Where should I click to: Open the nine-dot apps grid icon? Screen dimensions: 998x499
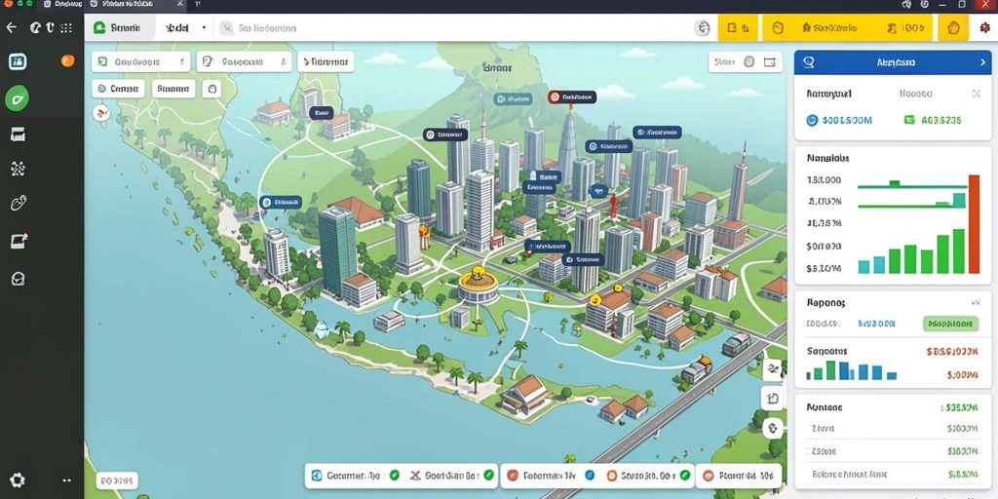(65, 27)
